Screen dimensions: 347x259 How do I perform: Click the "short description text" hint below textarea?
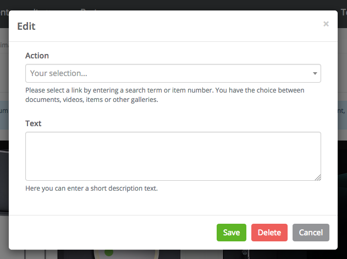(91, 188)
